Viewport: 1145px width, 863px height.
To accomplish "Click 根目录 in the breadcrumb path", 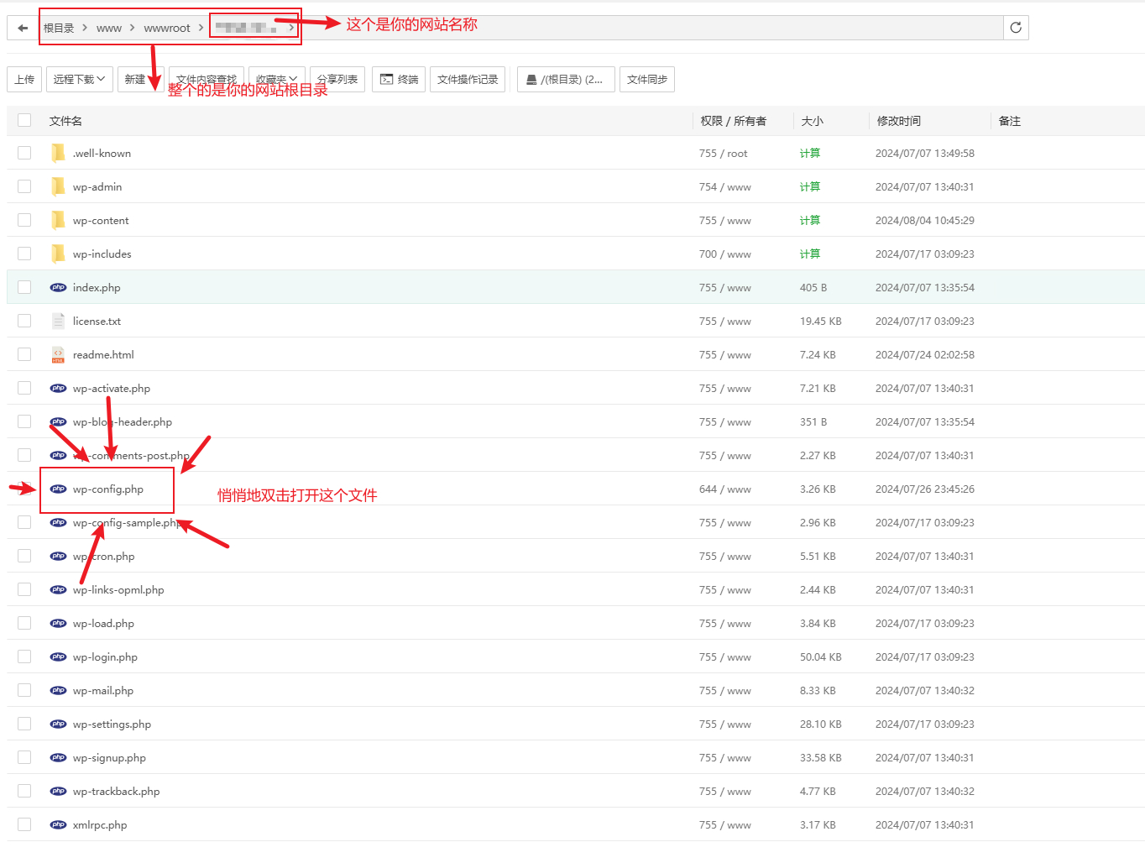I will (x=59, y=29).
